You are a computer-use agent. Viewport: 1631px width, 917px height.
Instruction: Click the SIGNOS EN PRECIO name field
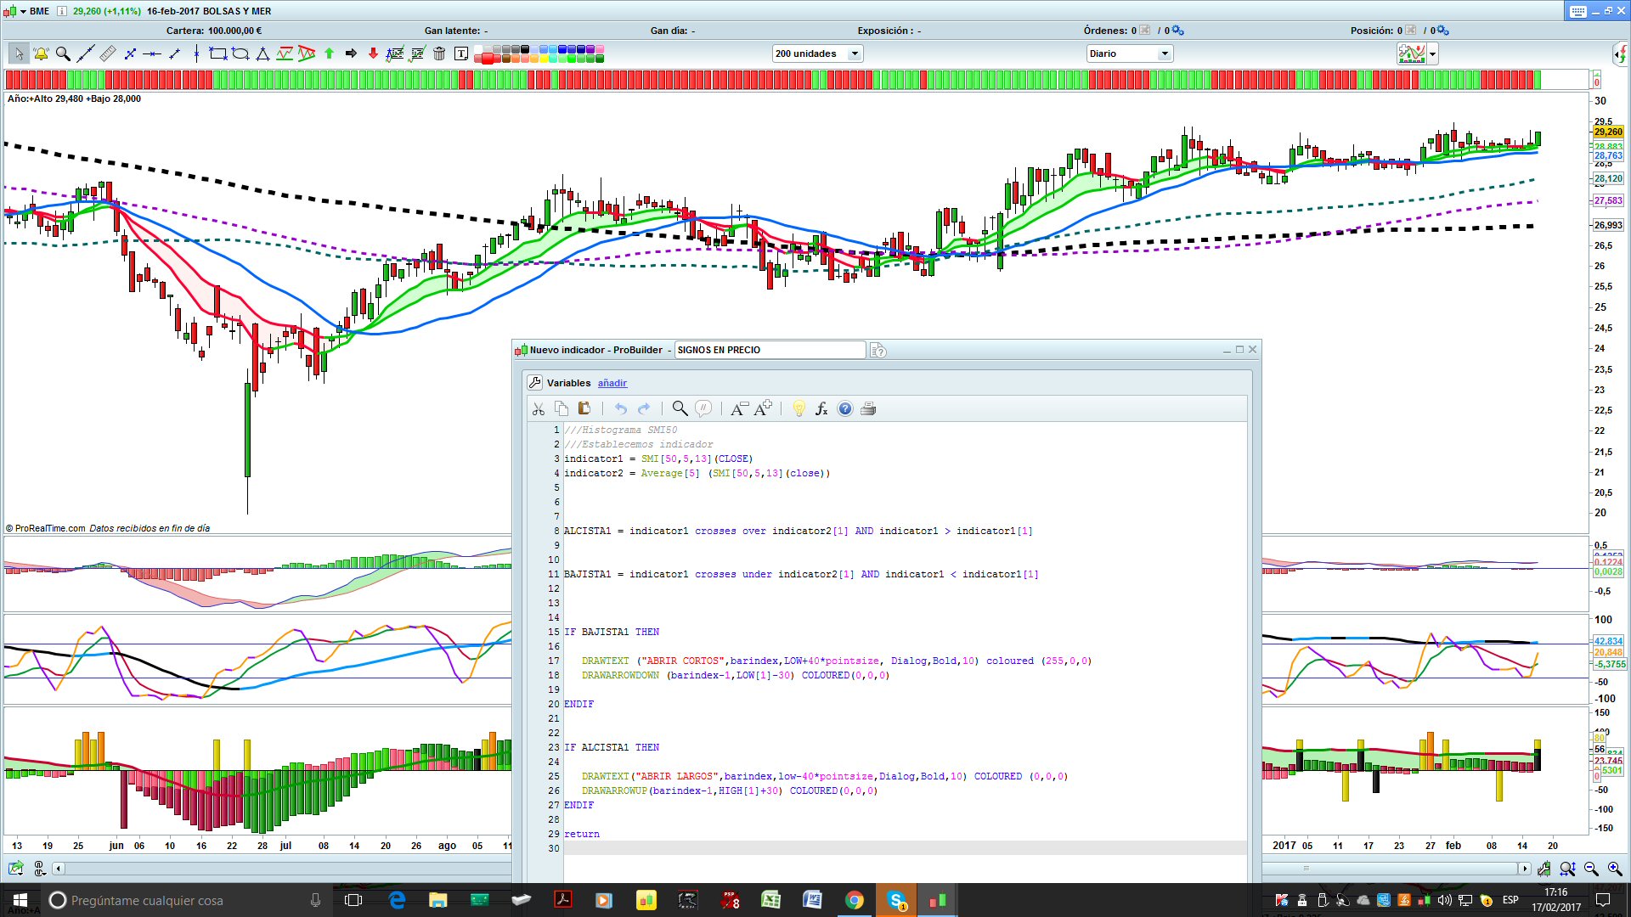[769, 350]
